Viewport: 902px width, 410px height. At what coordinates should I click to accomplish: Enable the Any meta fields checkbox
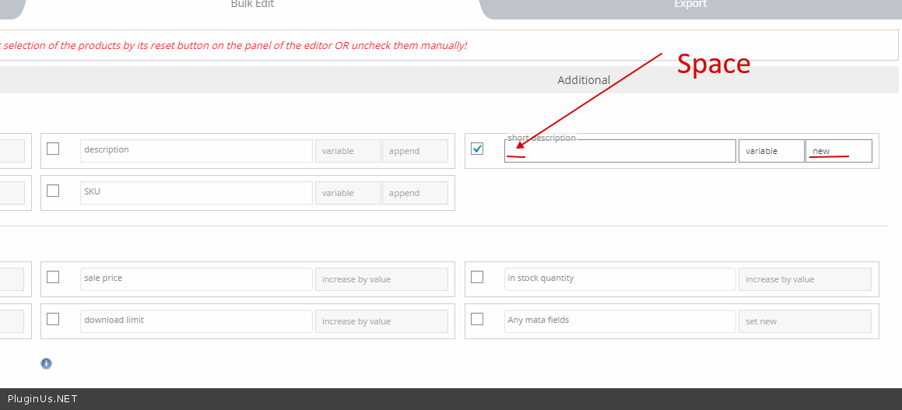coord(477,319)
